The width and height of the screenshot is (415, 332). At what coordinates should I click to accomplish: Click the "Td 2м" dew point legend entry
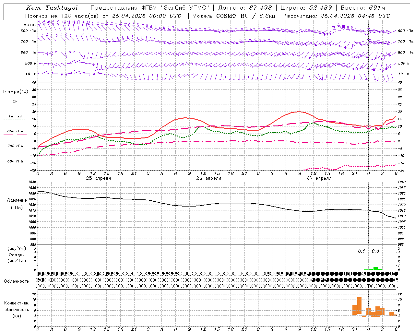15,116
